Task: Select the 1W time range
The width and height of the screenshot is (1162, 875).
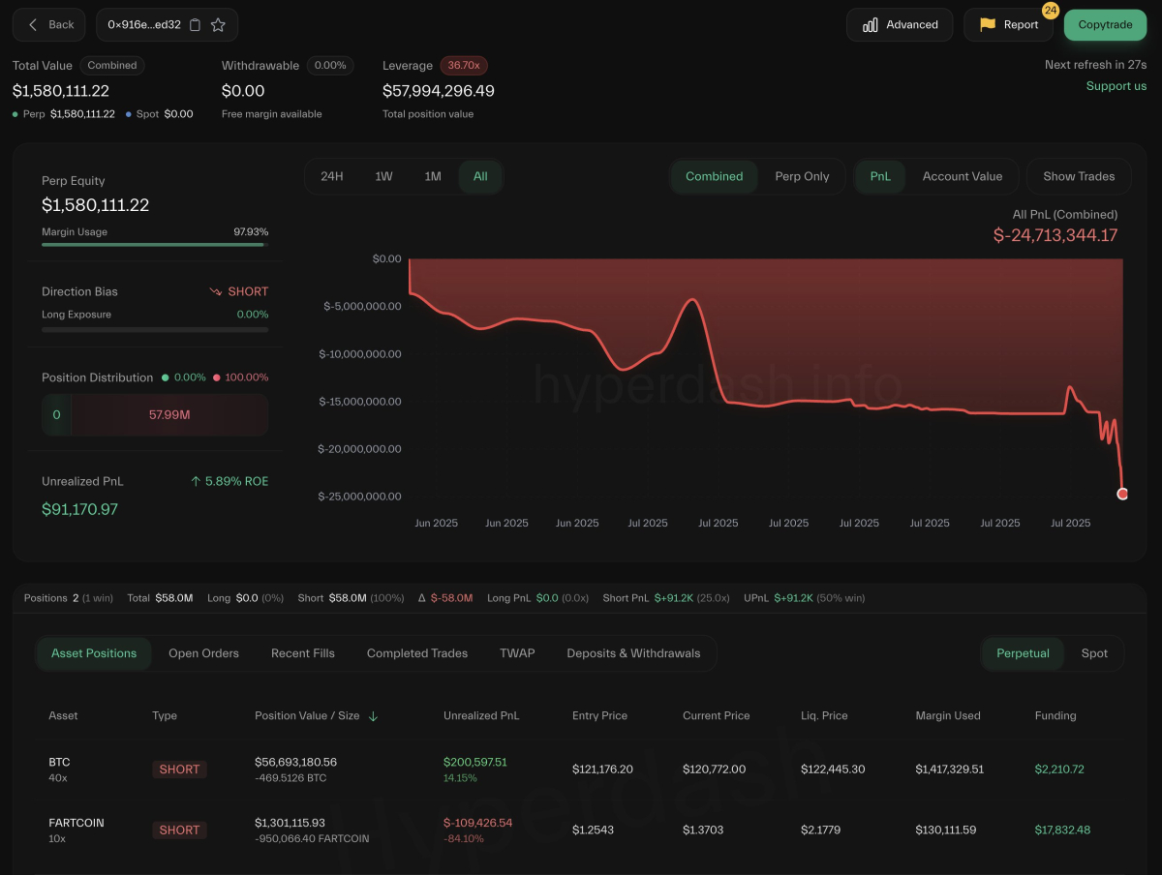Action: [383, 176]
